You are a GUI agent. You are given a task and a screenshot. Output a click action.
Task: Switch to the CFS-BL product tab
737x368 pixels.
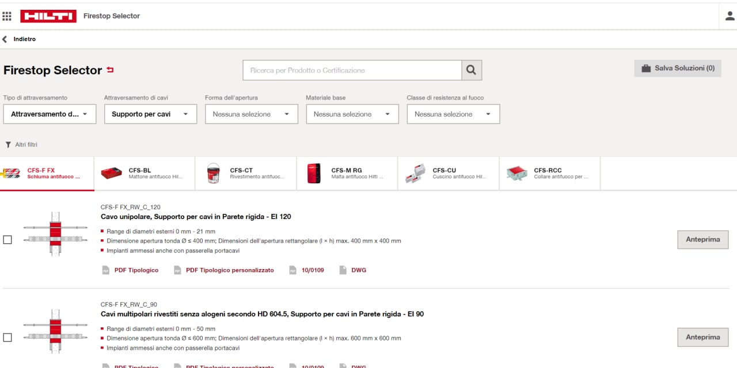point(145,173)
